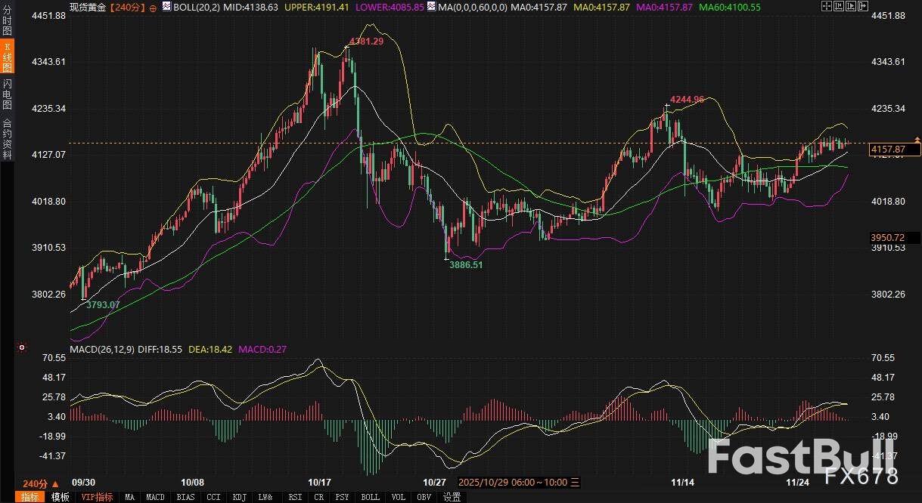Click the BOLL indicator chart icon

click(166, 7)
